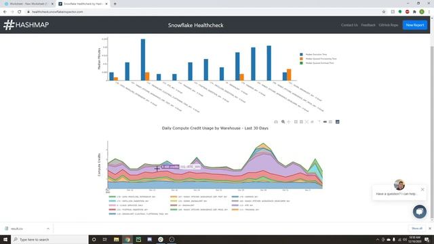Open the notification center icon
Screen dimensions: 434x244
[427, 239]
